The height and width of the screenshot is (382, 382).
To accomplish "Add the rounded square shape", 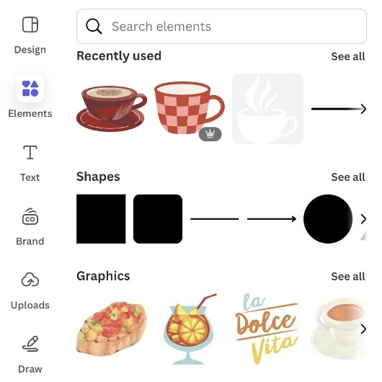I will tap(158, 219).
